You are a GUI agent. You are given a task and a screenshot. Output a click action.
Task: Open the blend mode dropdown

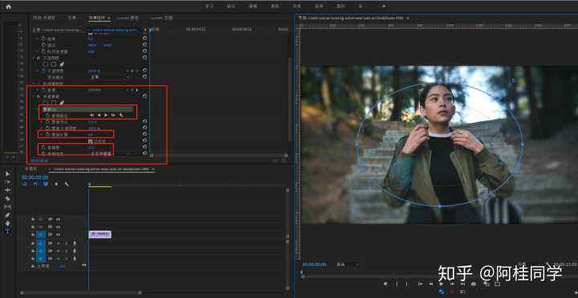tap(111, 77)
